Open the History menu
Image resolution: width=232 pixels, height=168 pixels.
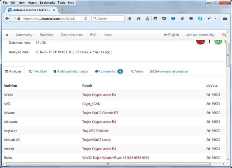32,3
